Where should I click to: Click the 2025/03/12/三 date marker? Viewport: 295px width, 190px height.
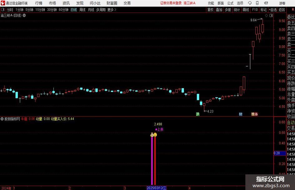tap(156, 188)
